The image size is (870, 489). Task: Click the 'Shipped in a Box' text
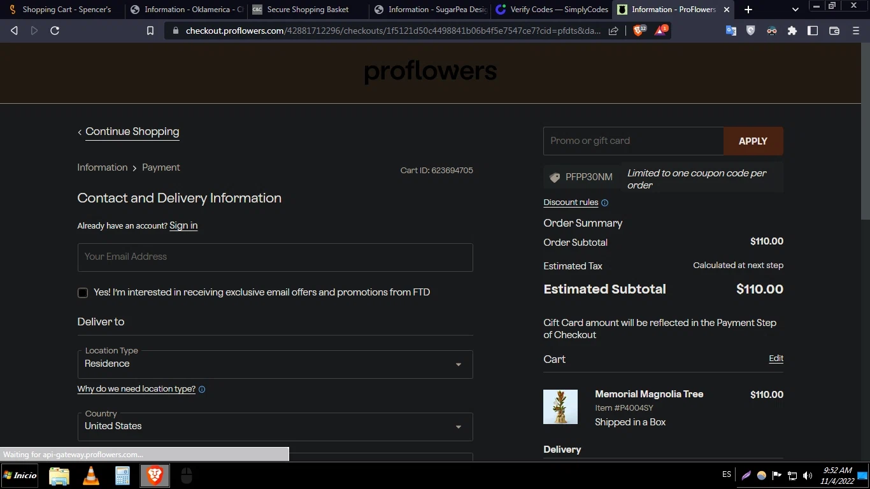pyautogui.click(x=631, y=422)
